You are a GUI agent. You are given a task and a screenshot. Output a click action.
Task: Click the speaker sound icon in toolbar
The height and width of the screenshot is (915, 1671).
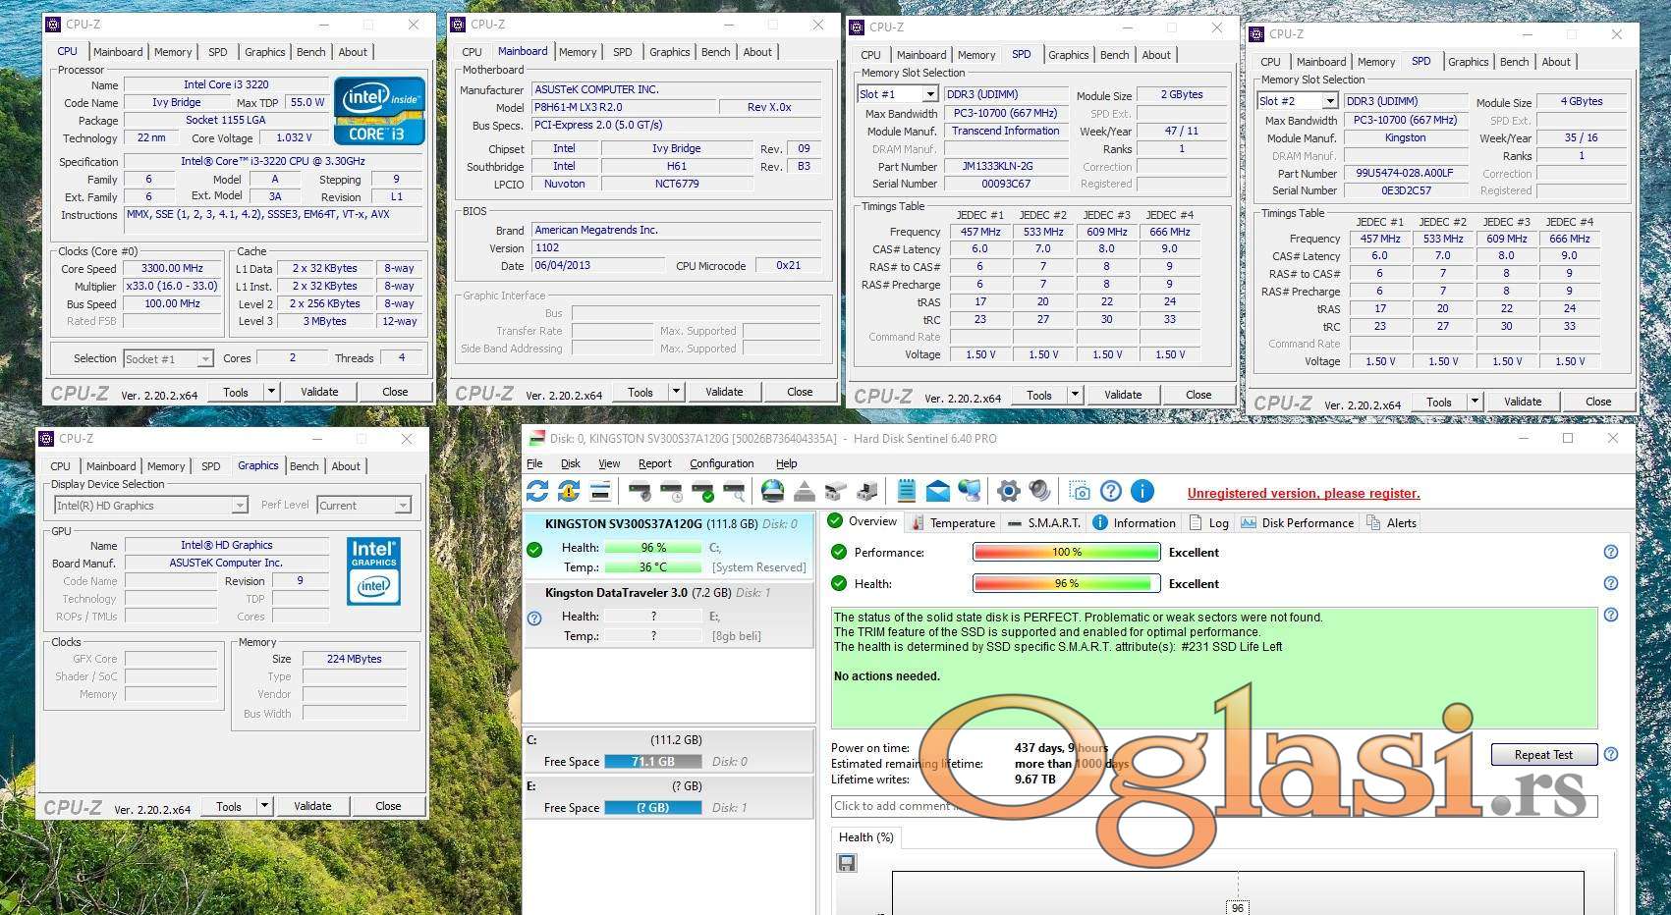pyautogui.click(x=1040, y=491)
